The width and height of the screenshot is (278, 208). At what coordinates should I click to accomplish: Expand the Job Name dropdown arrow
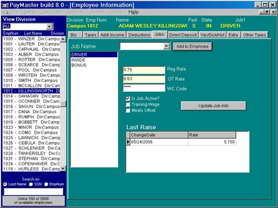coord(166,46)
